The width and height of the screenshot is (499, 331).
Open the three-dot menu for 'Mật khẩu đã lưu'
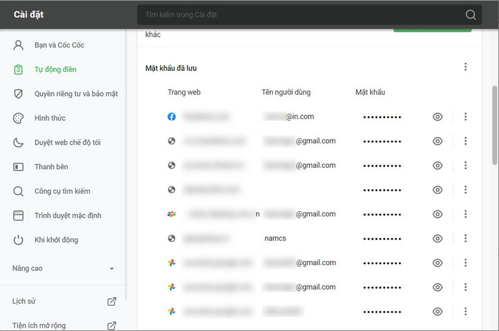[465, 67]
